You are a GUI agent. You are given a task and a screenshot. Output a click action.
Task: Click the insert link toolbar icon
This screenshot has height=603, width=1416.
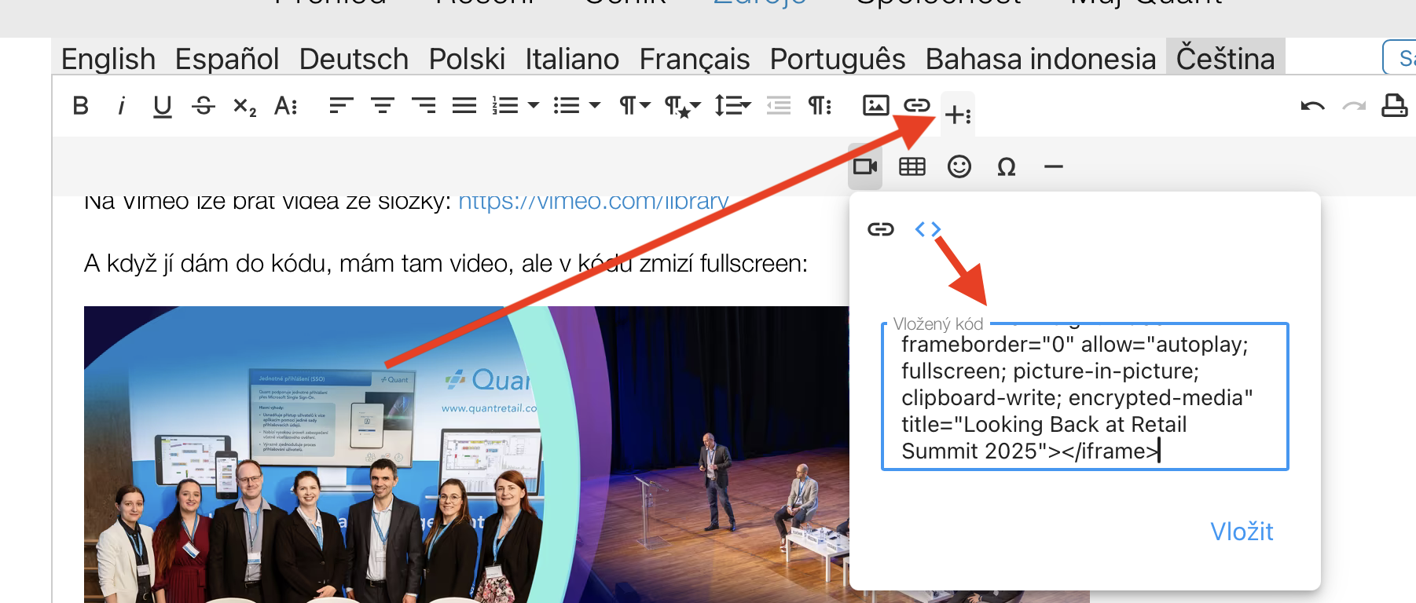point(916,105)
